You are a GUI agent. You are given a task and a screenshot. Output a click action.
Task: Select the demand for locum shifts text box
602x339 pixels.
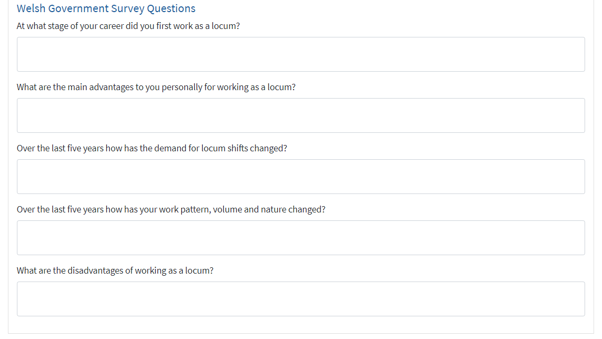300,177
